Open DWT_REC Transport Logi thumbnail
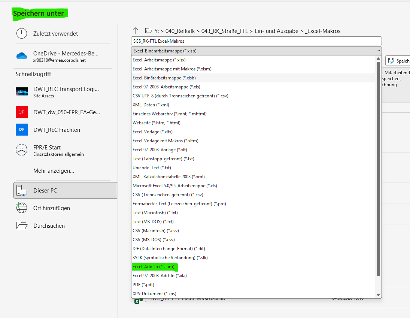The height and width of the screenshot is (318, 410). click(22, 91)
